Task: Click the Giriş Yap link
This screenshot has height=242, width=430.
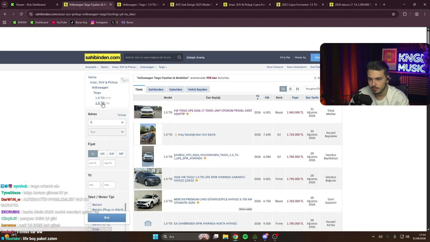Action: coord(285,57)
